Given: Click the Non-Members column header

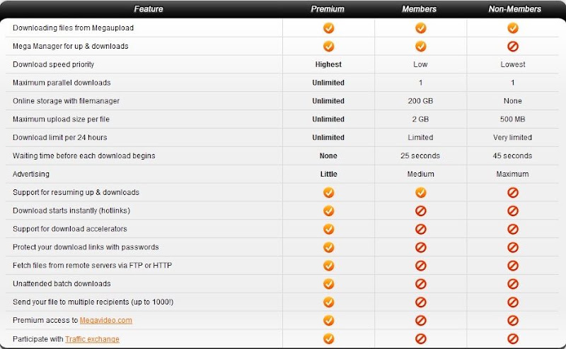Looking at the screenshot, I should tap(515, 9).
